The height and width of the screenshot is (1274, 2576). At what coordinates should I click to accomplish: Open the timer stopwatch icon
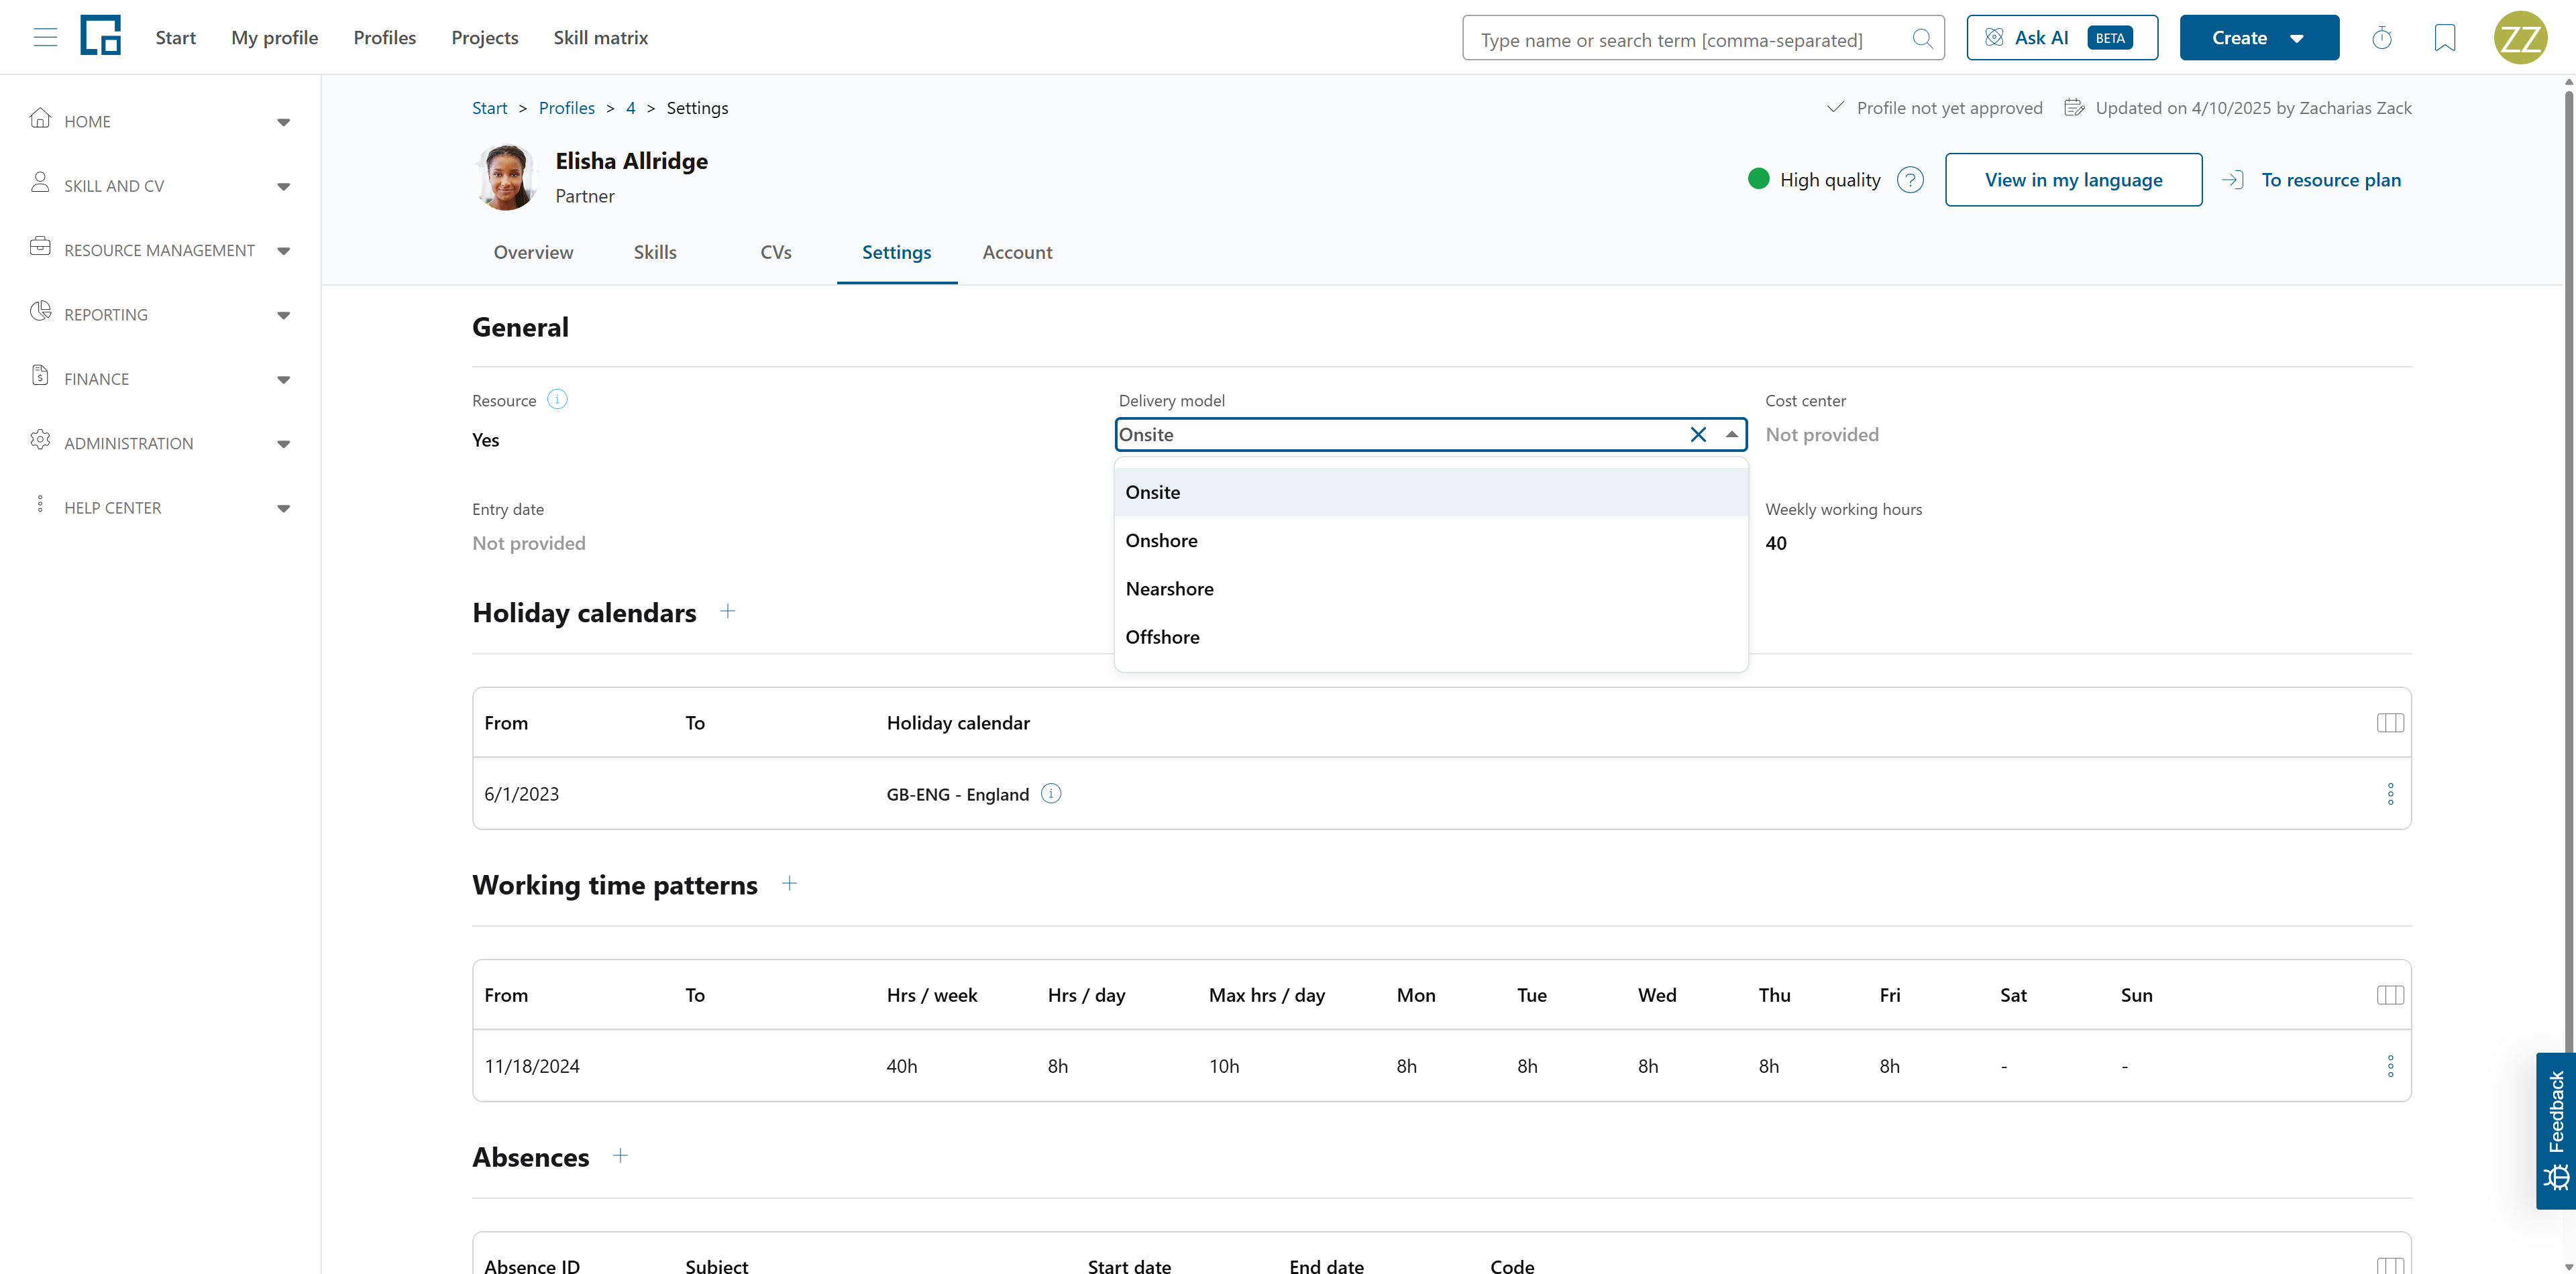(x=2382, y=38)
